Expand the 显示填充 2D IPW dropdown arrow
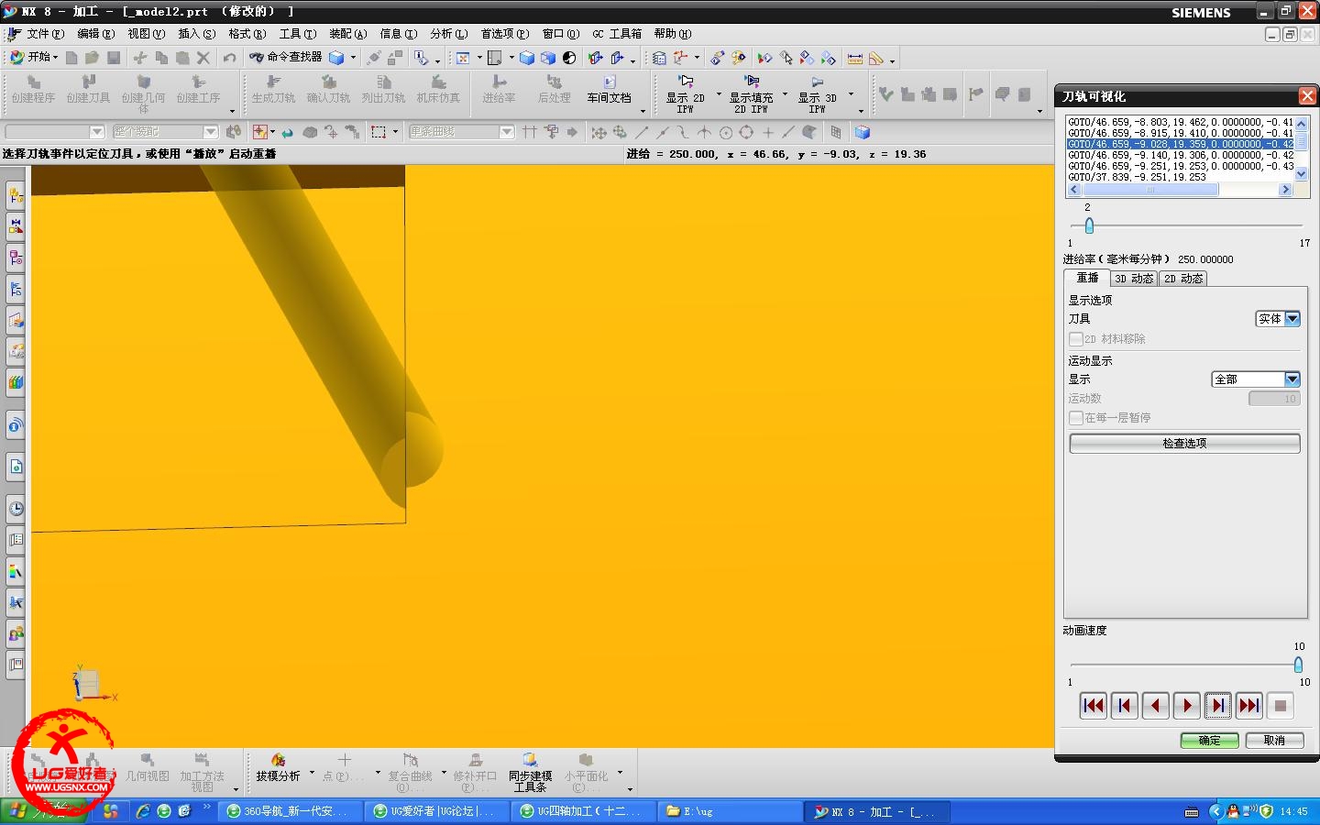The width and height of the screenshot is (1320, 825). 785,94
